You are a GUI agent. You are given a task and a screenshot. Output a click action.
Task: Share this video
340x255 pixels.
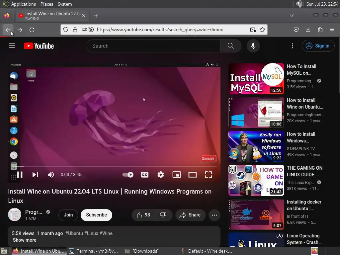pos(190,215)
